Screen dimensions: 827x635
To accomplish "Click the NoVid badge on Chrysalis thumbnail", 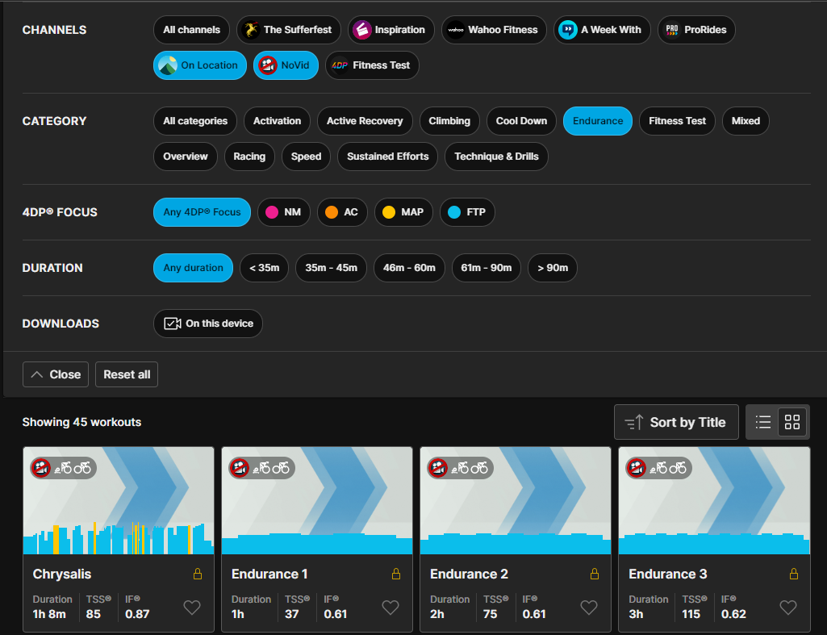I will click(x=40, y=468).
